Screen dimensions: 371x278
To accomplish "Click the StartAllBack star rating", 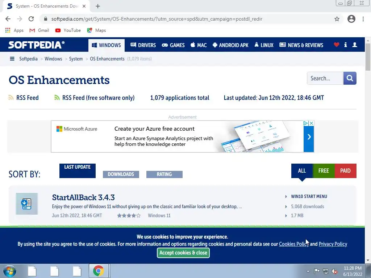I will tap(129, 216).
